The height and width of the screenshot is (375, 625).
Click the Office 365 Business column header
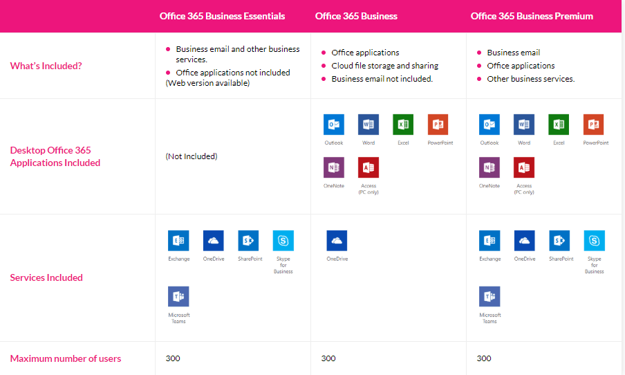(356, 17)
